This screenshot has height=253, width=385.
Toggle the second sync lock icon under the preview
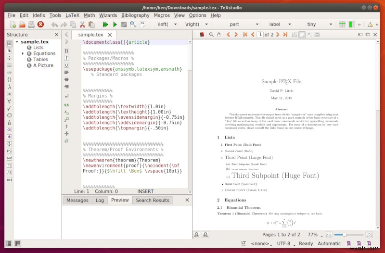(x=205, y=235)
